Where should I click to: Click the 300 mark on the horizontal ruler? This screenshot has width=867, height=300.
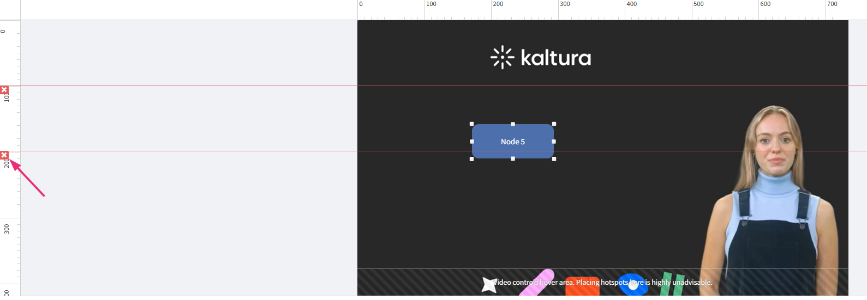565,4
